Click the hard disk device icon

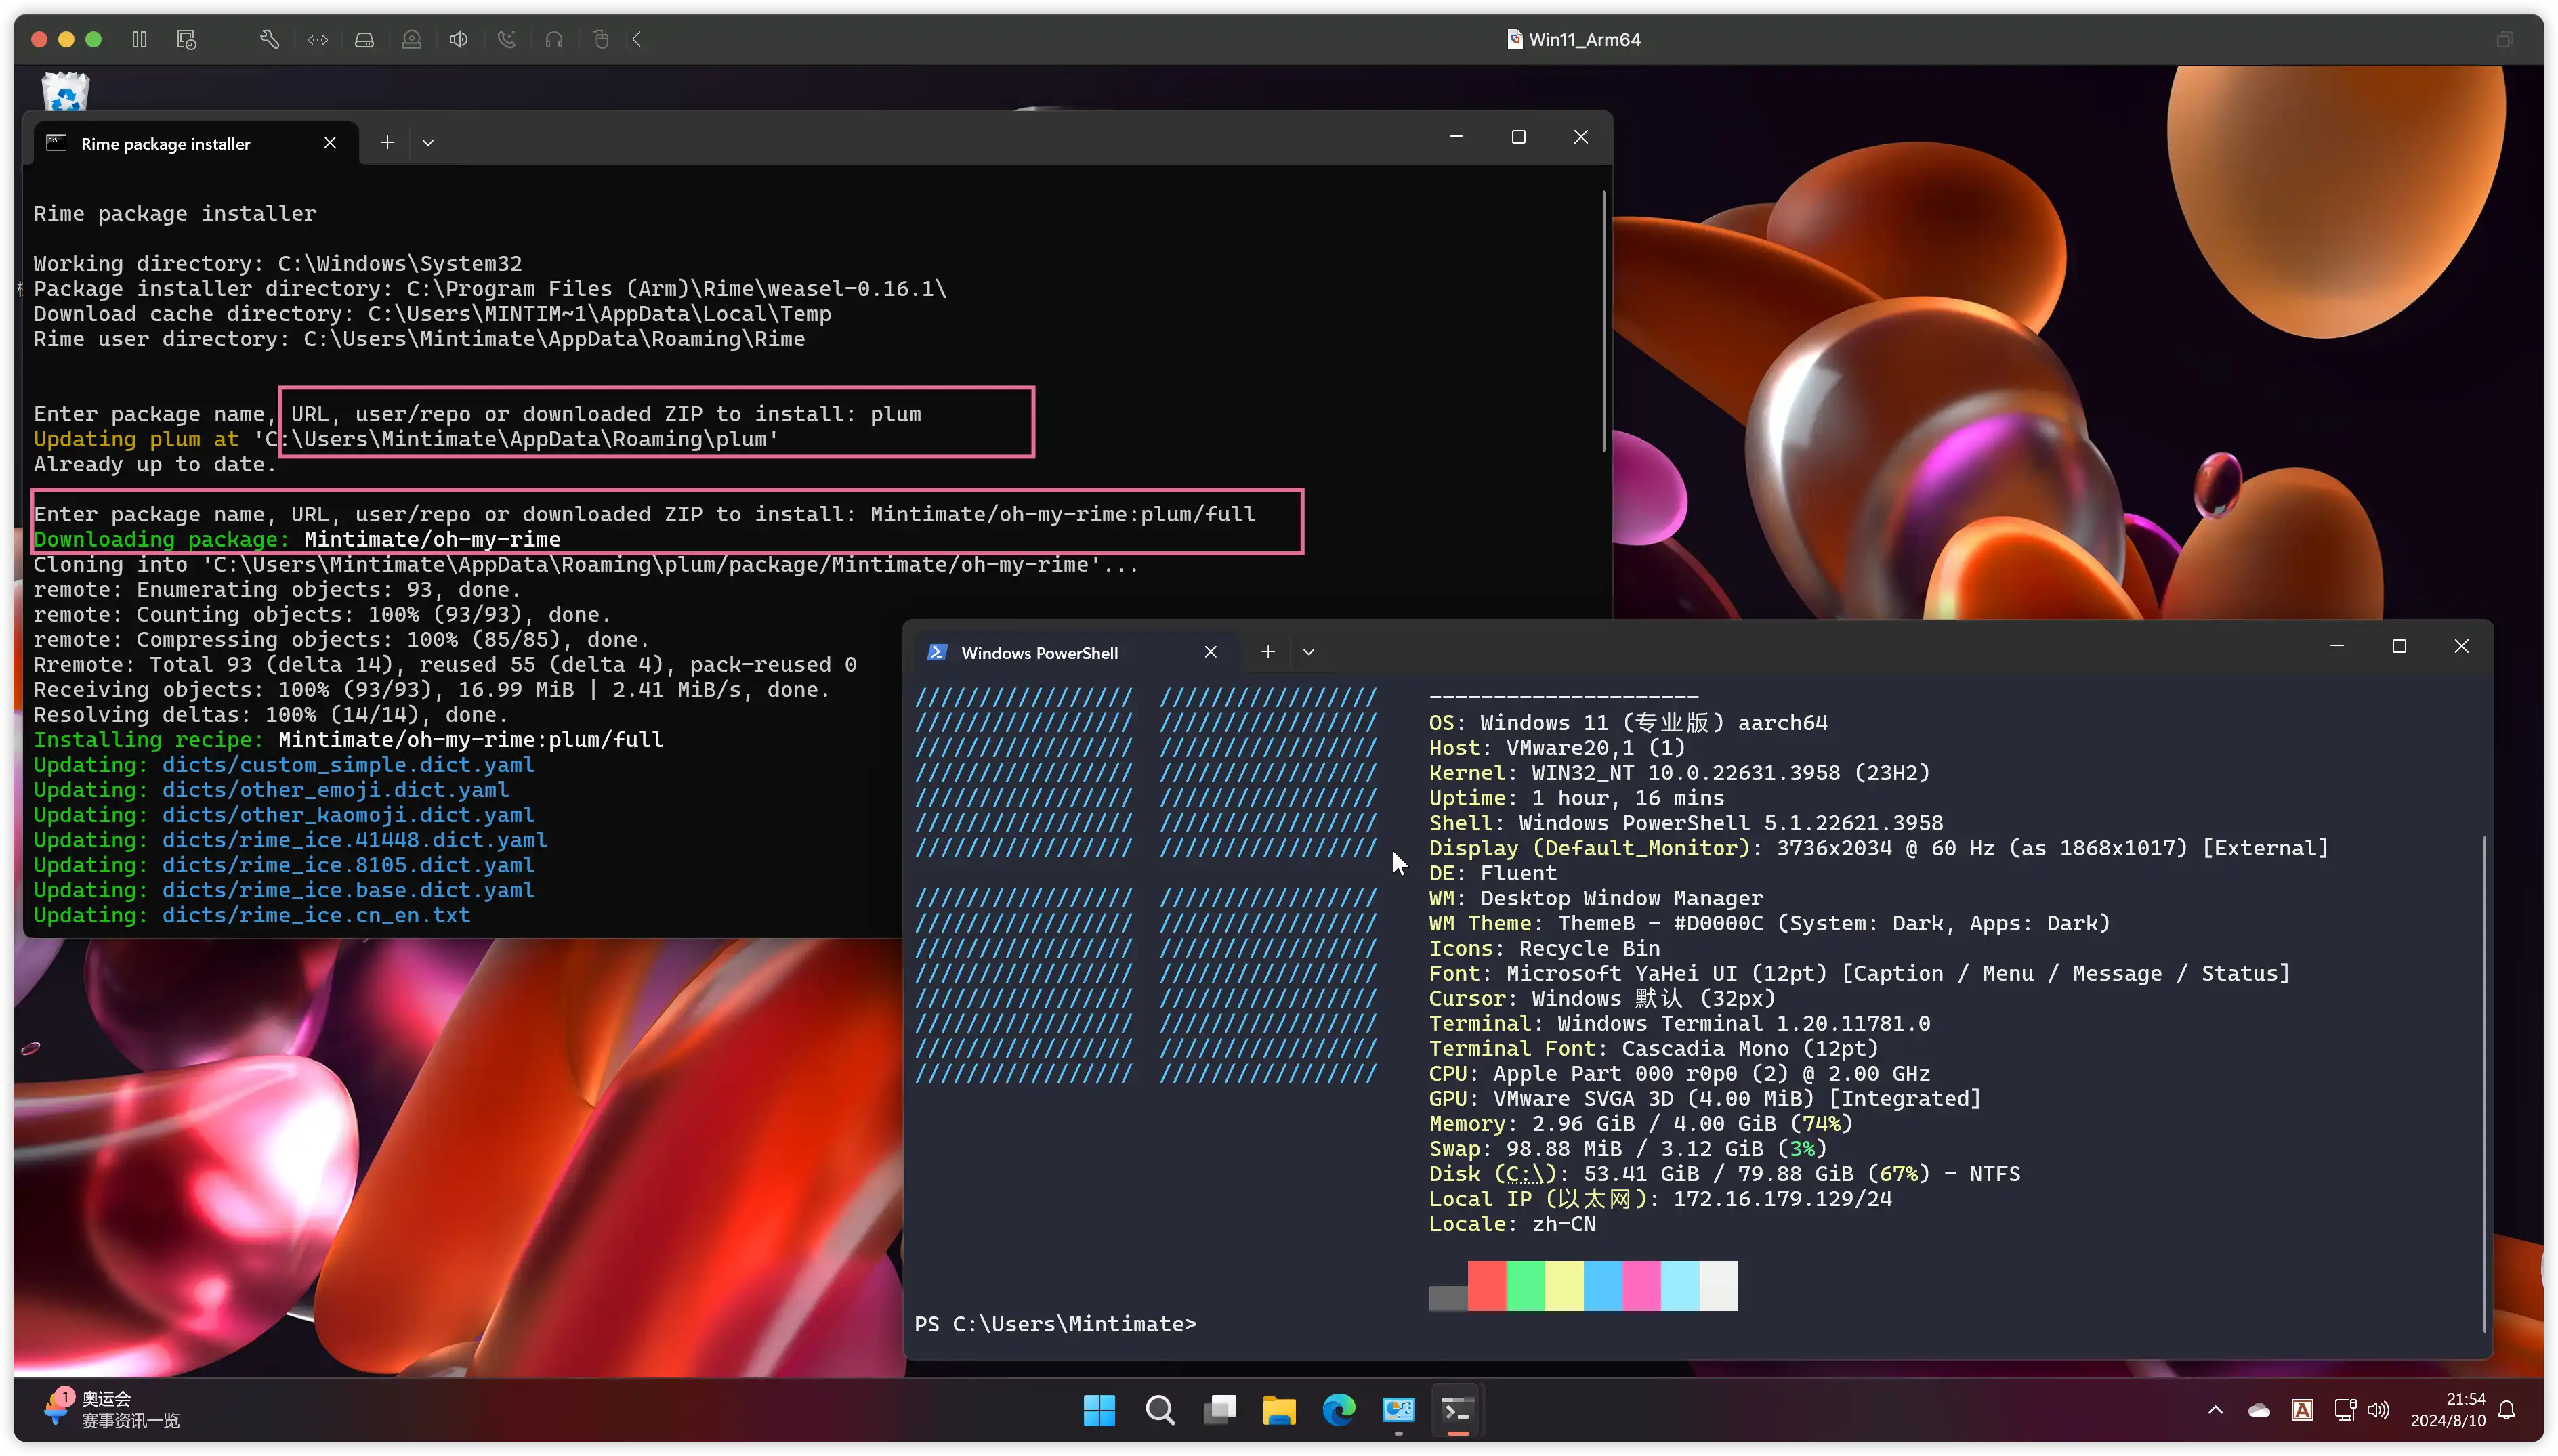coord(364,39)
